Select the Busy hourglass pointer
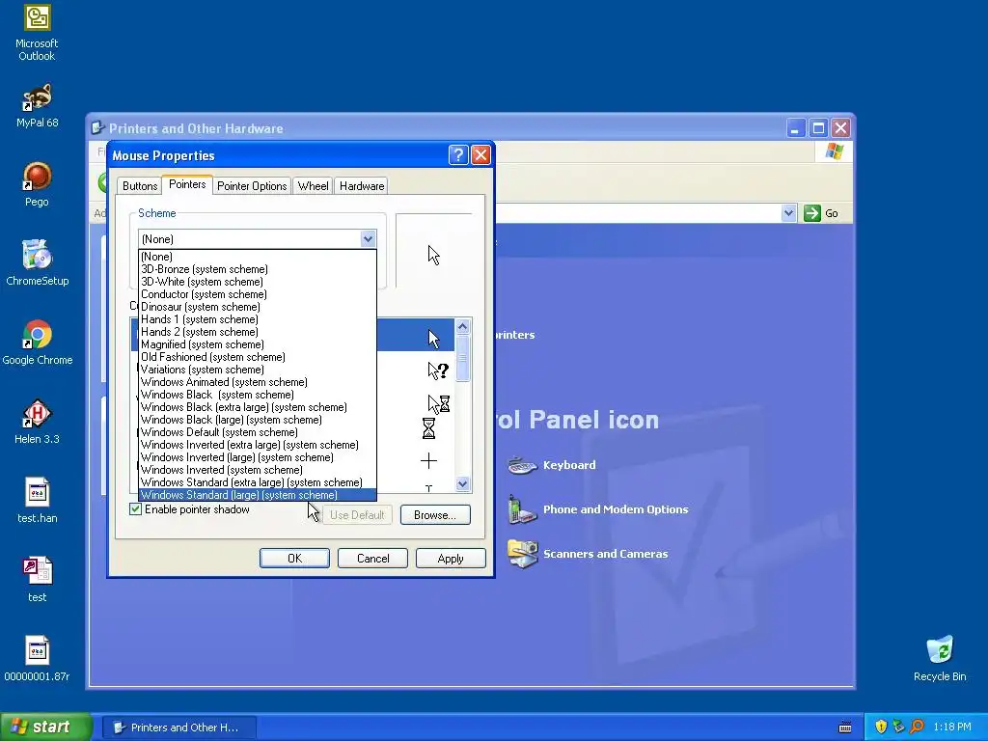Viewport: 988px width, 741px height. [428, 429]
